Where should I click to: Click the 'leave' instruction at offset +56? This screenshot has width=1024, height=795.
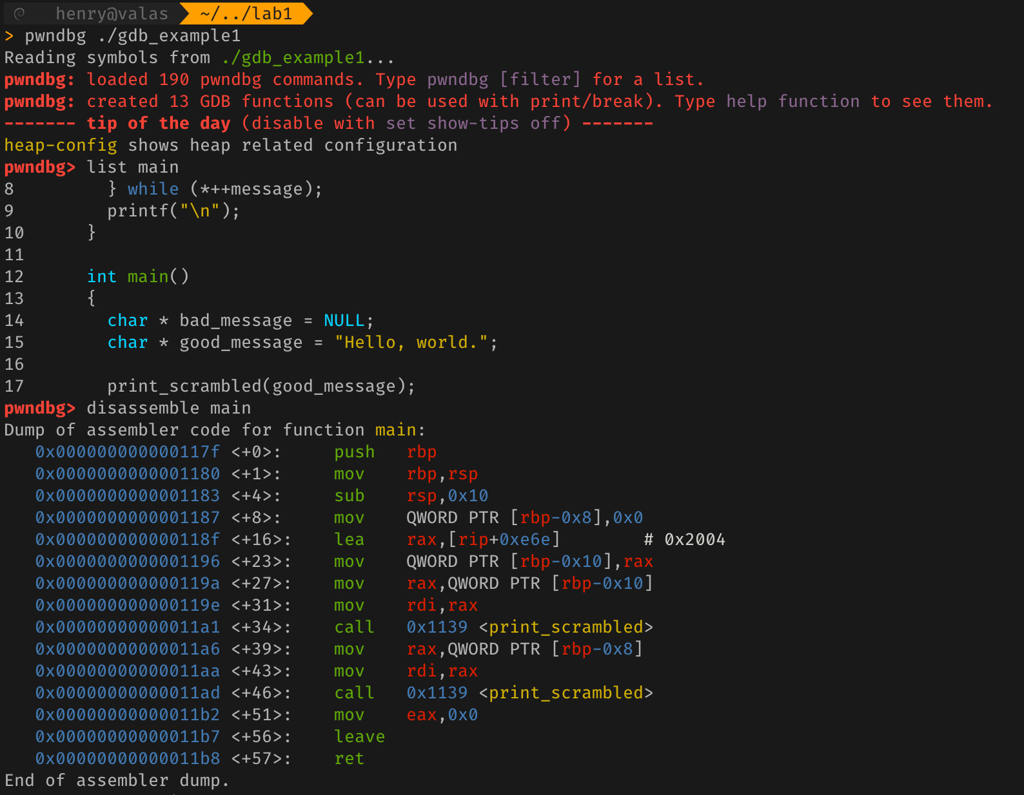[x=359, y=736]
